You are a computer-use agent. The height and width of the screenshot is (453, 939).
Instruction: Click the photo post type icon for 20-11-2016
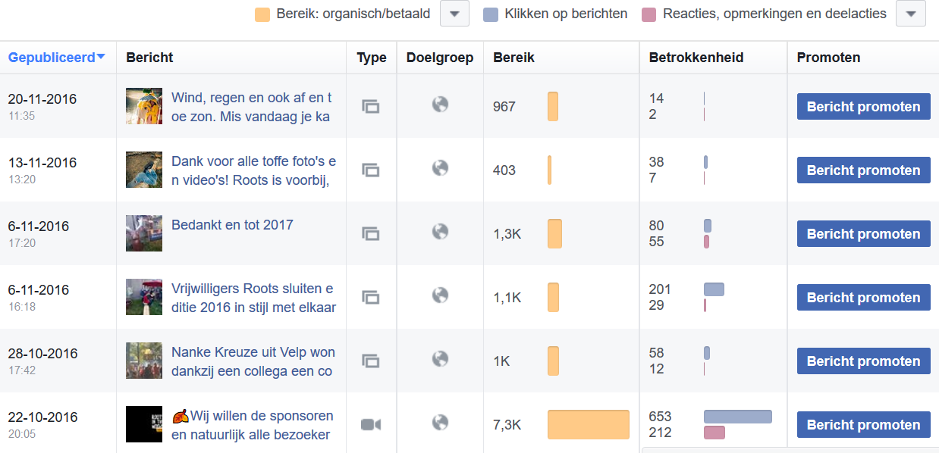click(x=370, y=107)
